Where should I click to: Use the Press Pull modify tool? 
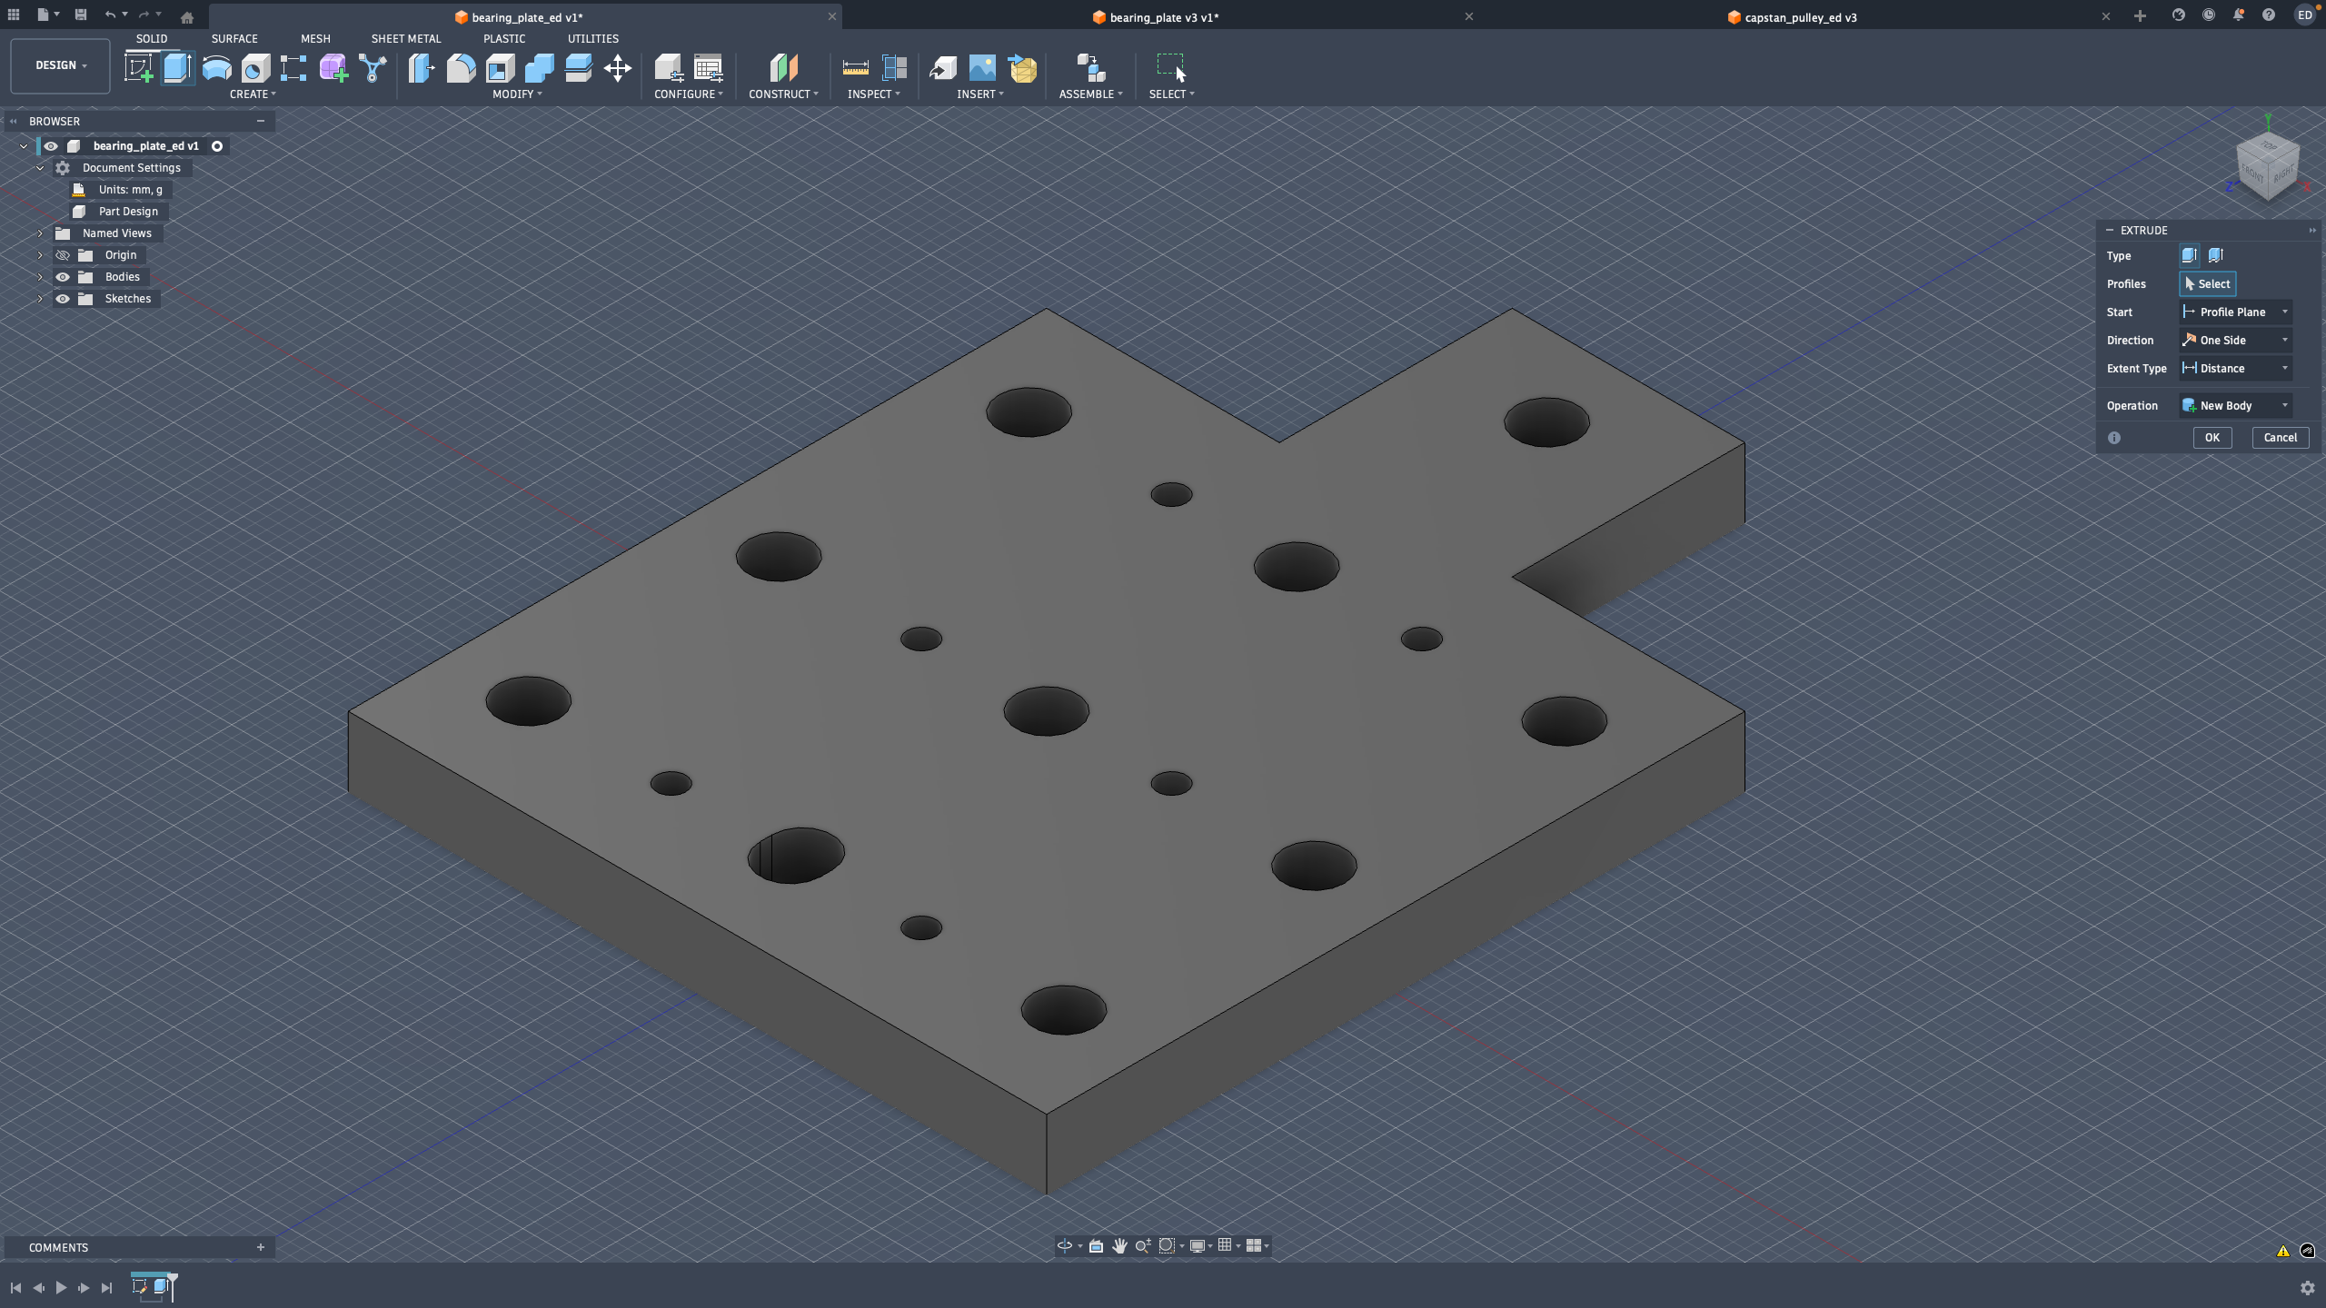421,67
